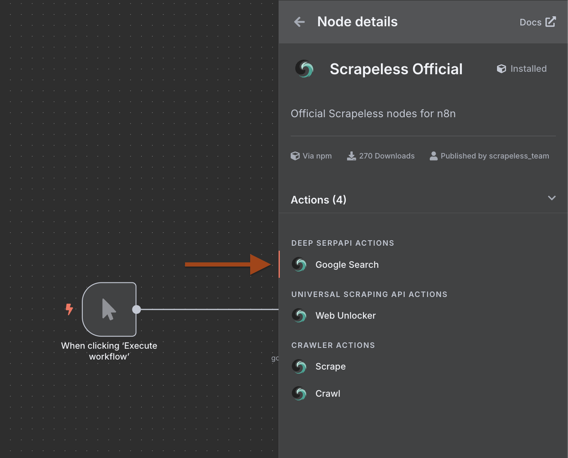Viewport: 568px width, 458px height.
Task: Click 'UNIVERSAL SCRAPING API ACTIONS' section label
Action: pyautogui.click(x=369, y=294)
